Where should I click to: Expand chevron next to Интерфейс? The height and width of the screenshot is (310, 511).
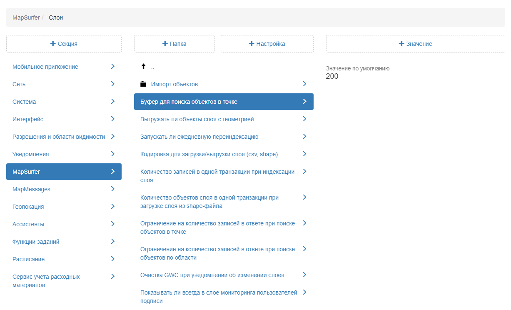pos(112,119)
